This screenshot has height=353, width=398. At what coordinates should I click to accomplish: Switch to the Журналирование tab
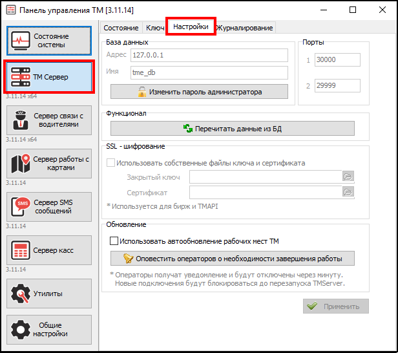pyautogui.click(x=245, y=28)
